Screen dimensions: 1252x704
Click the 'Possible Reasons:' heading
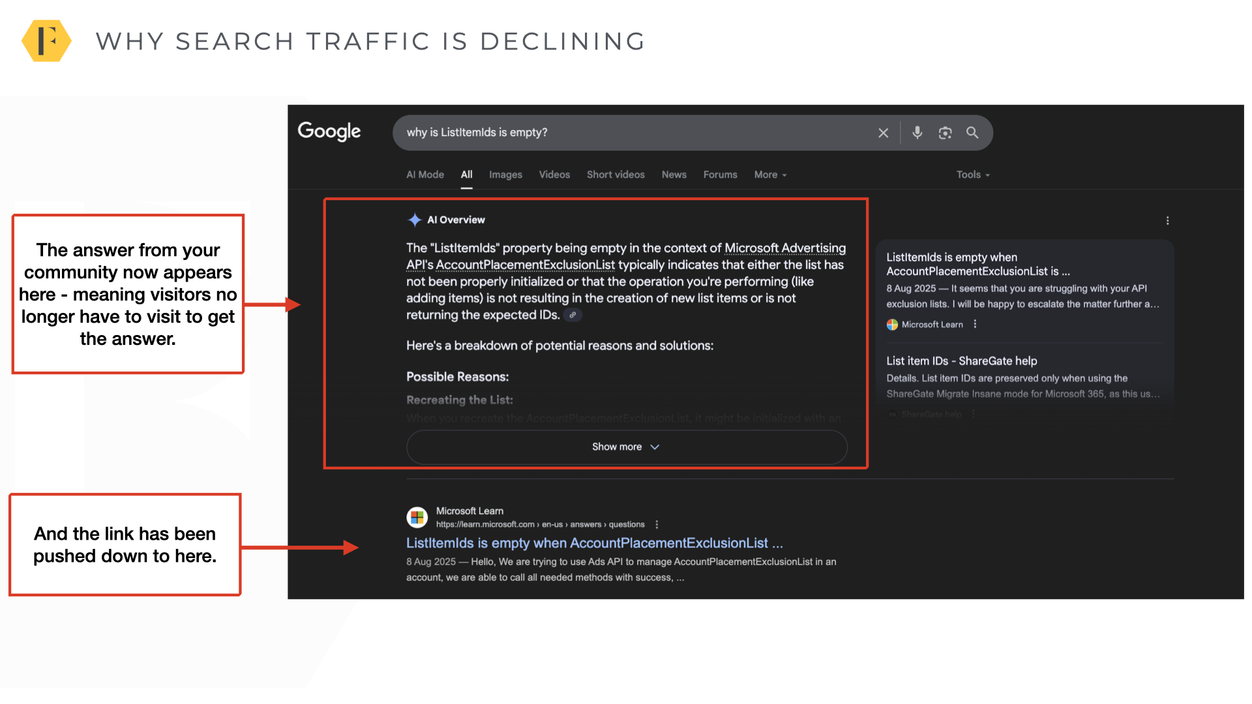457,377
